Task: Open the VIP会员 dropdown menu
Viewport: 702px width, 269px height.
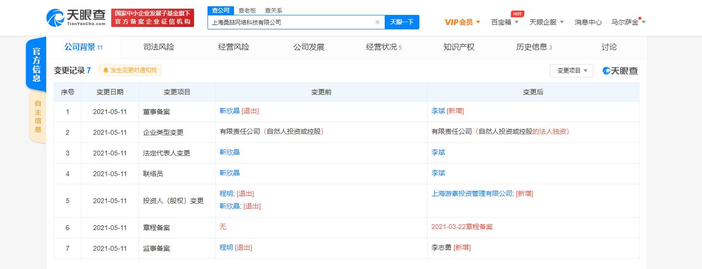Action: 462,22
